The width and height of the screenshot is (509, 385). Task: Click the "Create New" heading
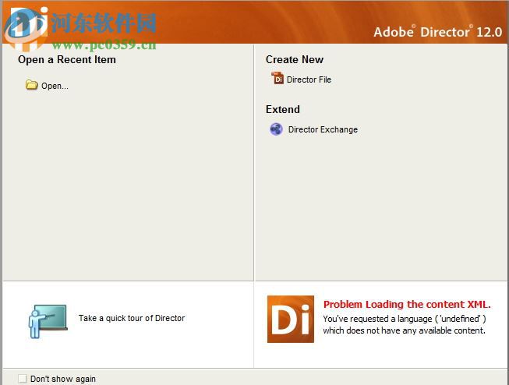point(295,59)
